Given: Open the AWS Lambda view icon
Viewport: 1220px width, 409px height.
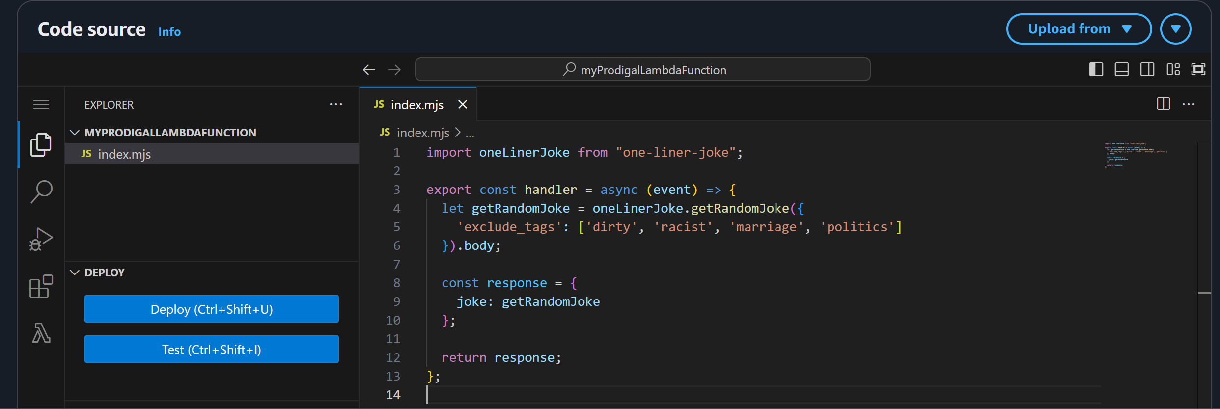Looking at the screenshot, I should (41, 333).
